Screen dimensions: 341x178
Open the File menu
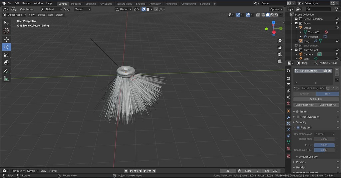(x=10, y=3)
